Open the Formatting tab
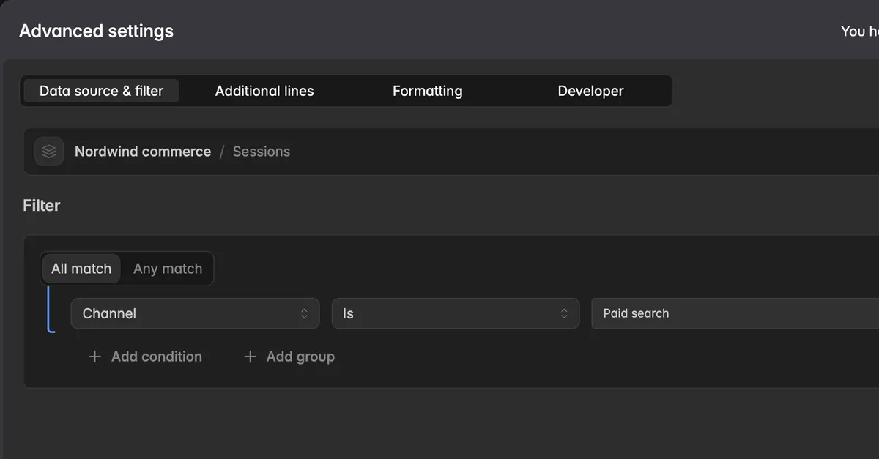879x459 pixels. 428,91
